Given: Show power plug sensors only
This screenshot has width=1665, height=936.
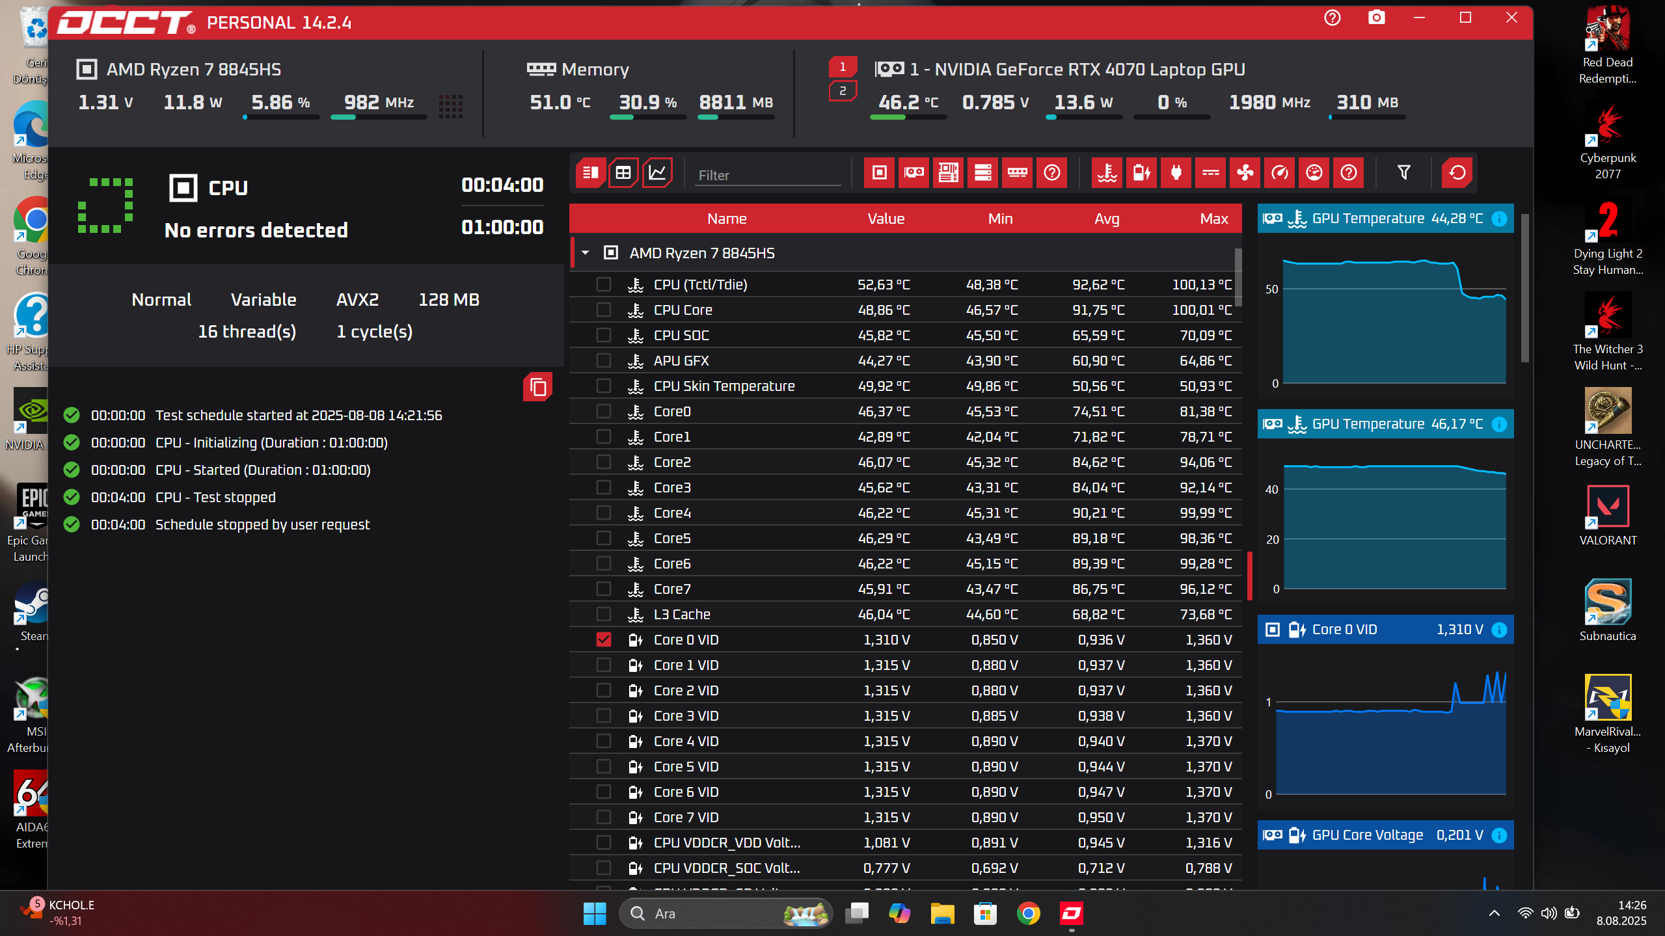Looking at the screenshot, I should (x=1176, y=173).
